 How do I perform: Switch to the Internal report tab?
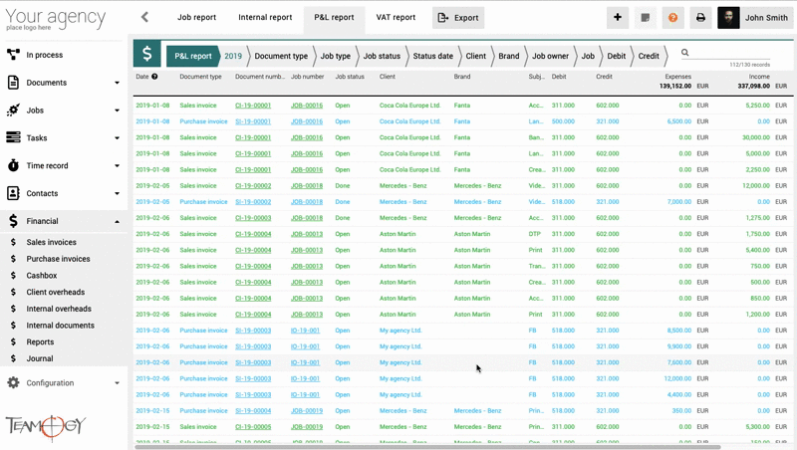tap(265, 17)
